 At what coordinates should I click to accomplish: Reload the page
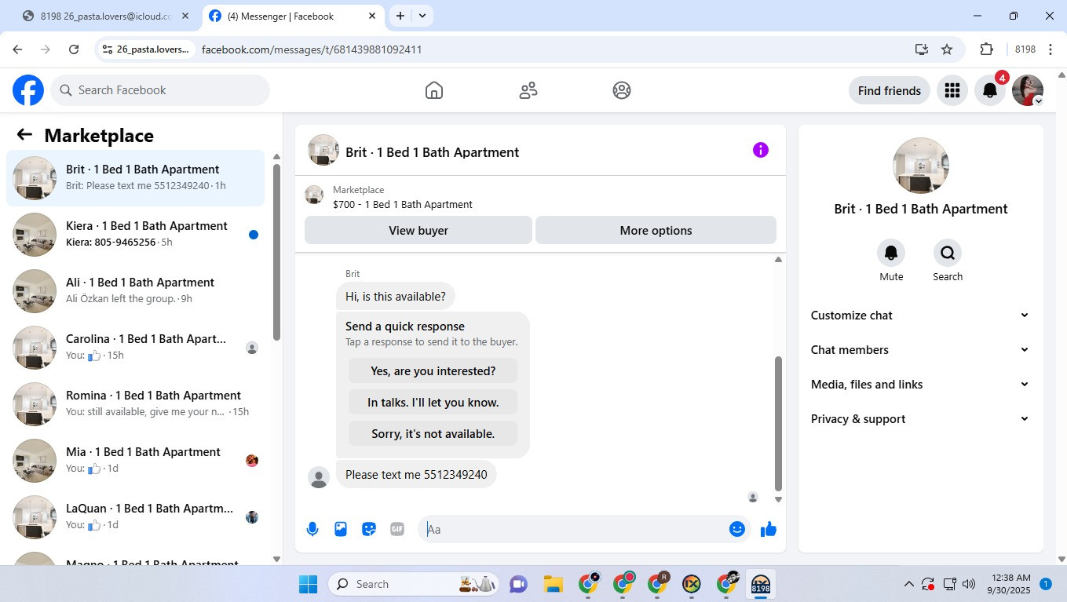(x=74, y=49)
